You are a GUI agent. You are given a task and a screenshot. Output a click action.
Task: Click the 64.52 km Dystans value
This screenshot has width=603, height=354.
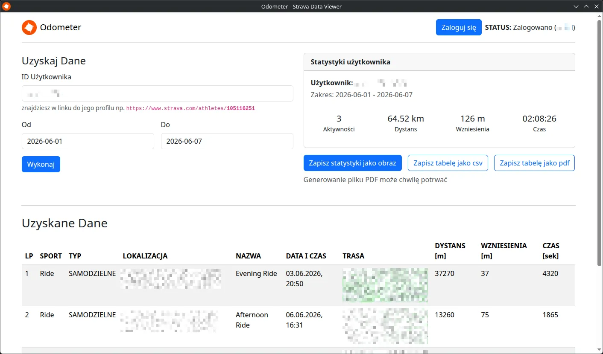point(406,119)
